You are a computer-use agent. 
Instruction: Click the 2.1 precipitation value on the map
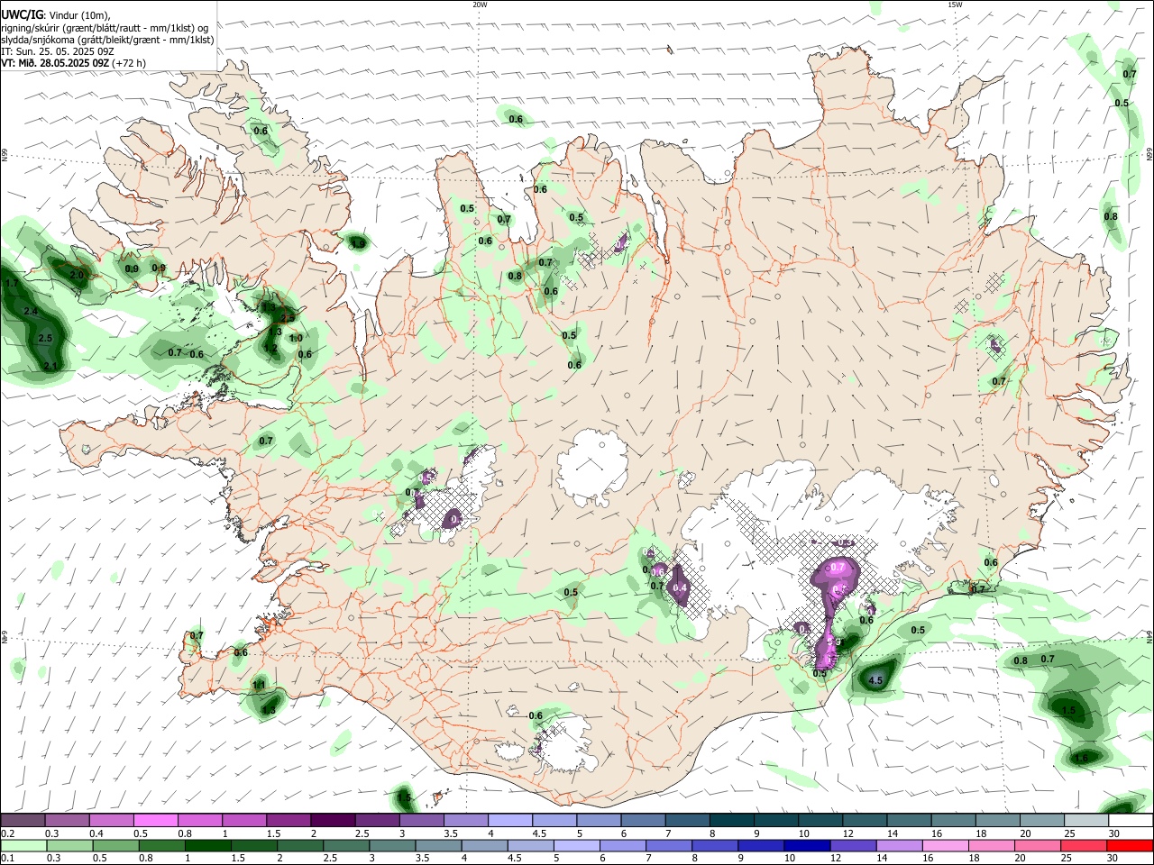pos(50,366)
